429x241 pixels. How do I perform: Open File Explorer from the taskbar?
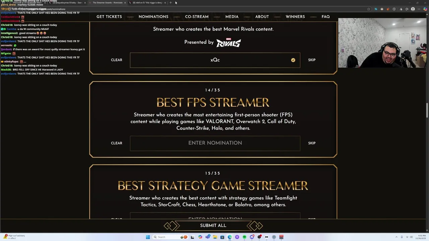[215, 237]
